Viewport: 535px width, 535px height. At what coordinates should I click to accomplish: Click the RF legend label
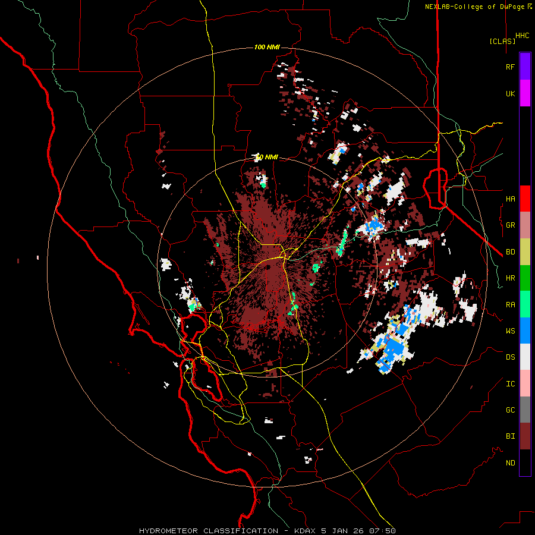510,67
